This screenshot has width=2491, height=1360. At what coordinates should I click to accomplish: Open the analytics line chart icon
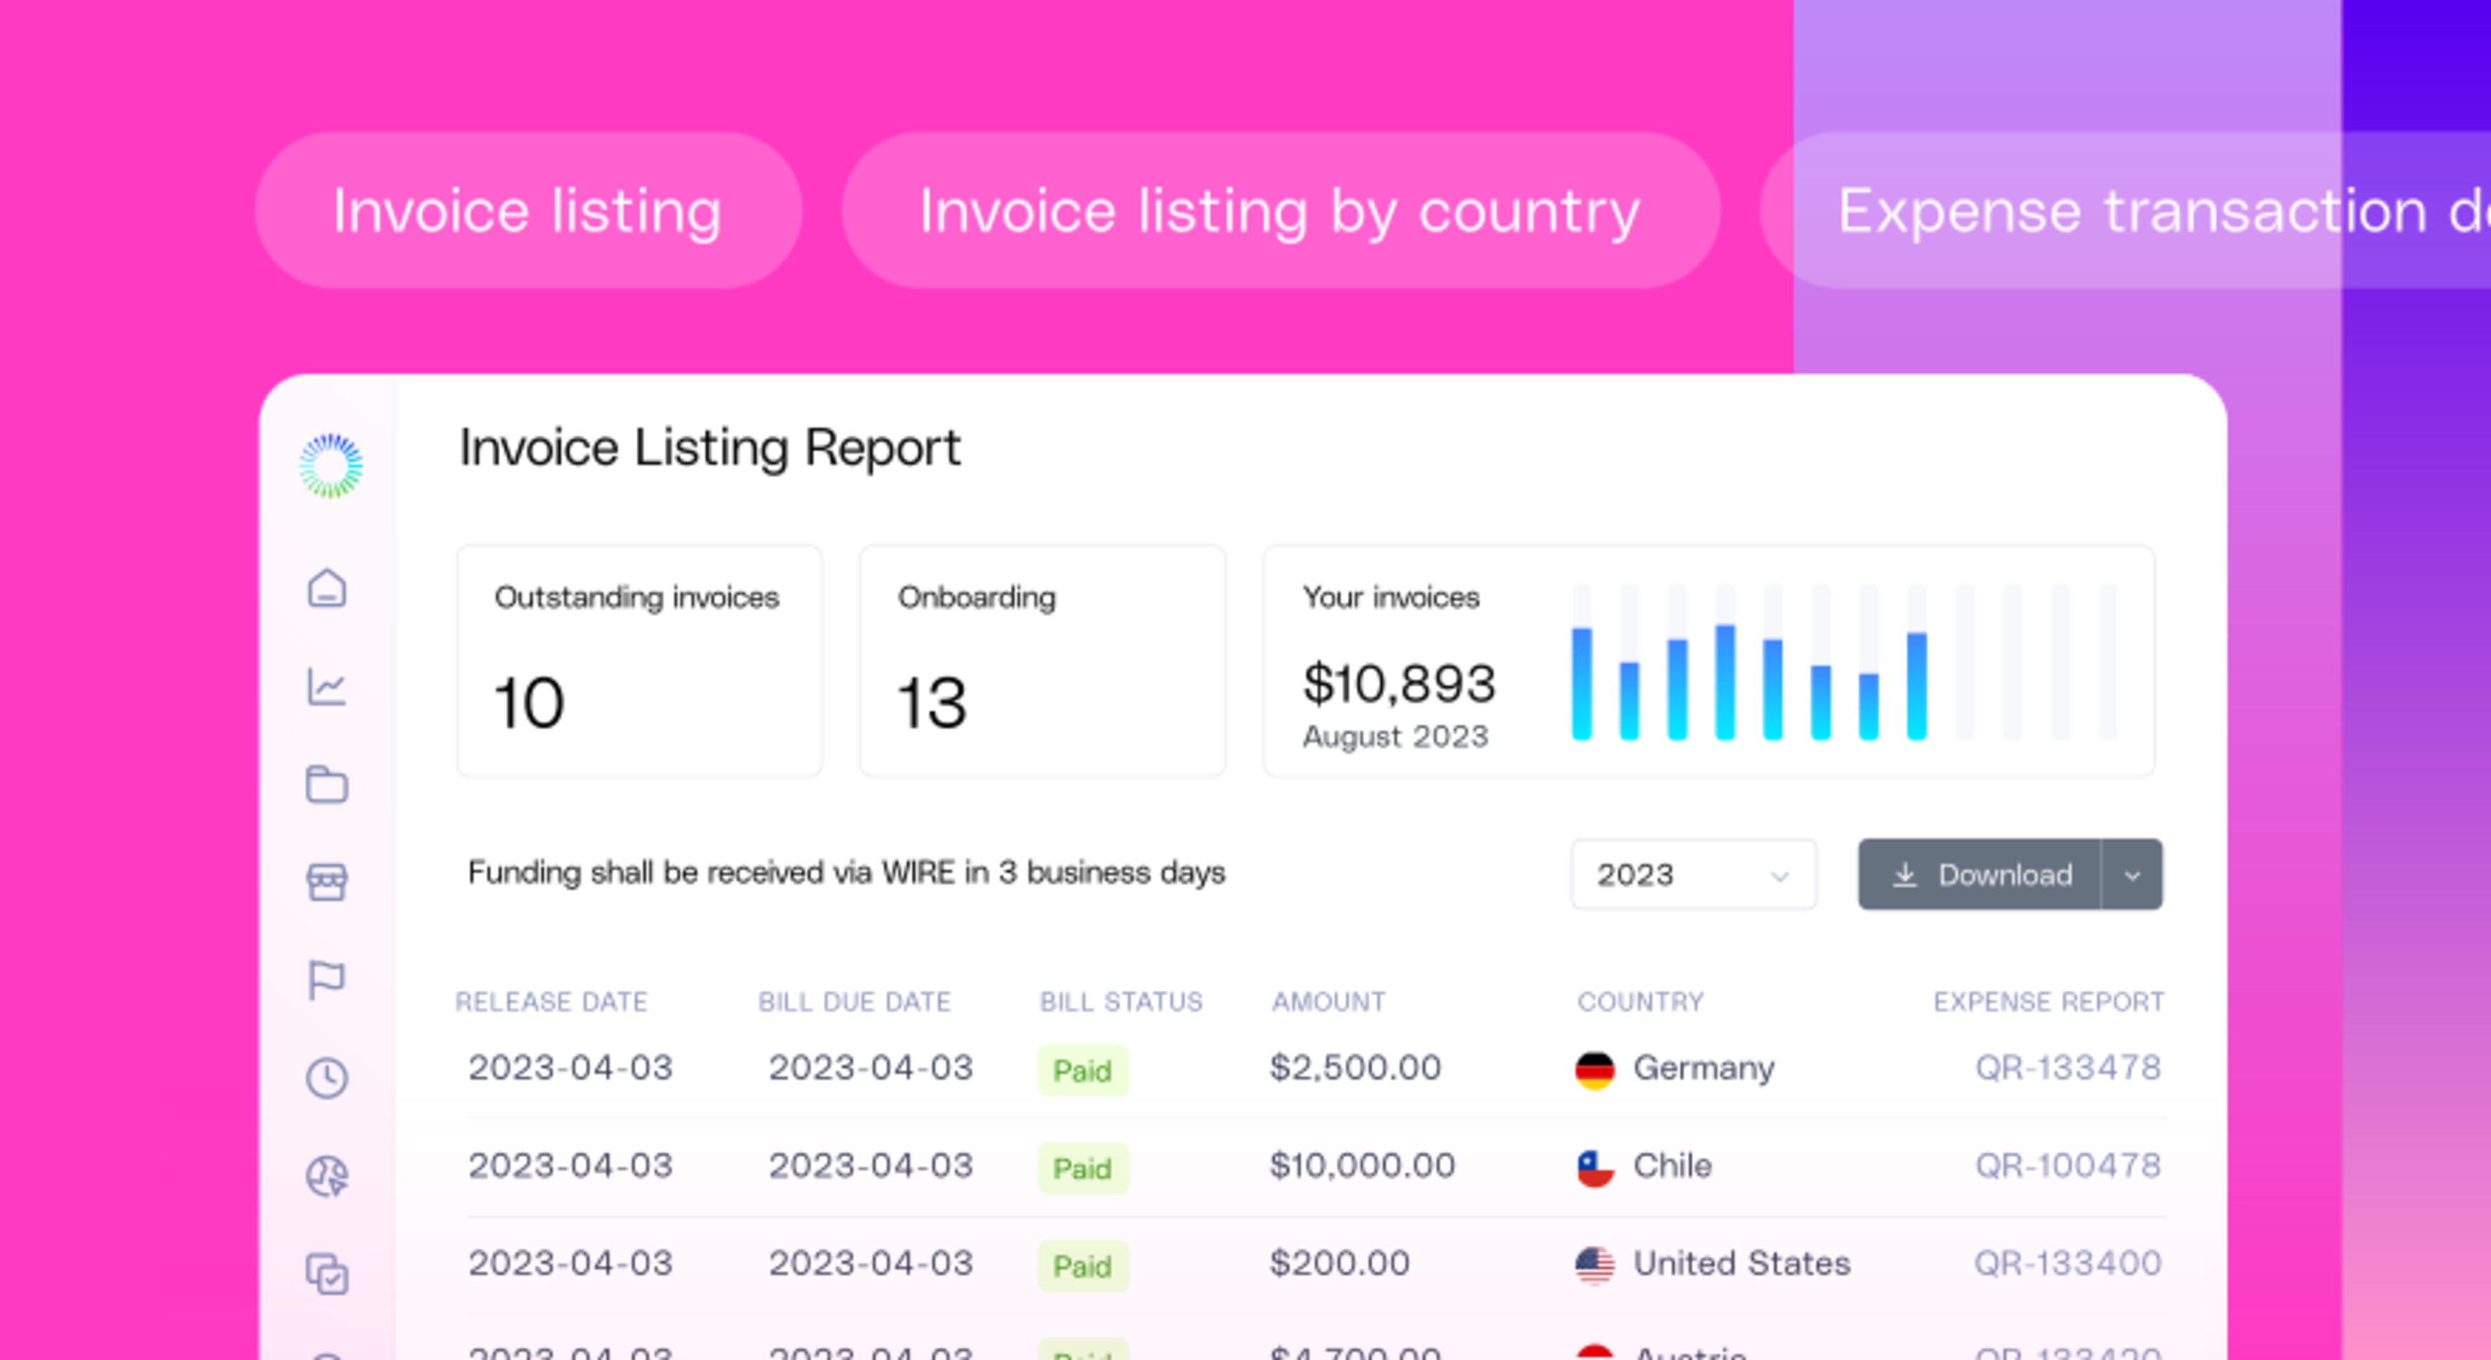click(x=327, y=687)
